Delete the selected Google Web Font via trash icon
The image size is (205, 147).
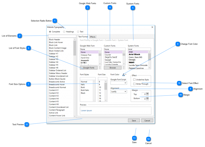[100, 68]
